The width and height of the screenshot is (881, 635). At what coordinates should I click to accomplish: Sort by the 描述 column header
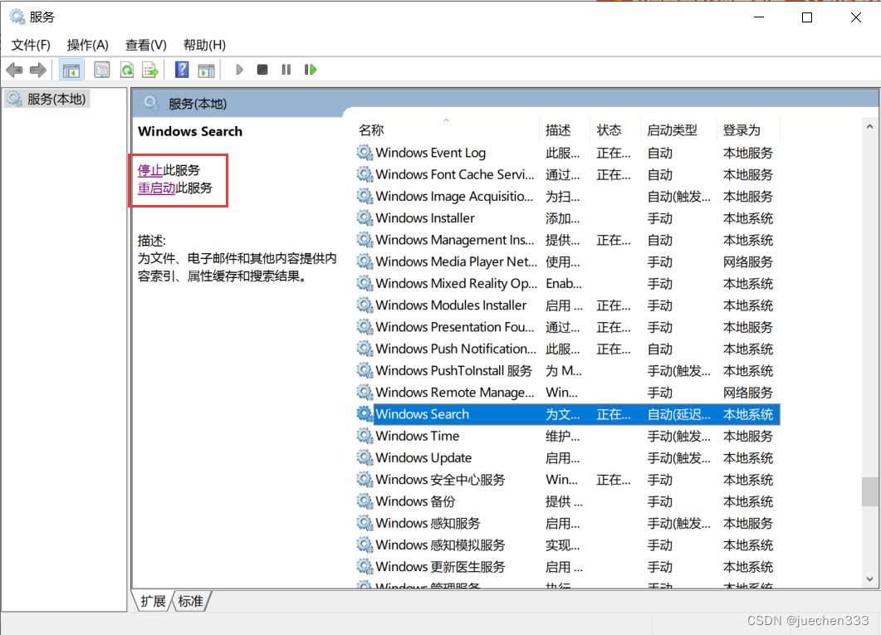565,130
